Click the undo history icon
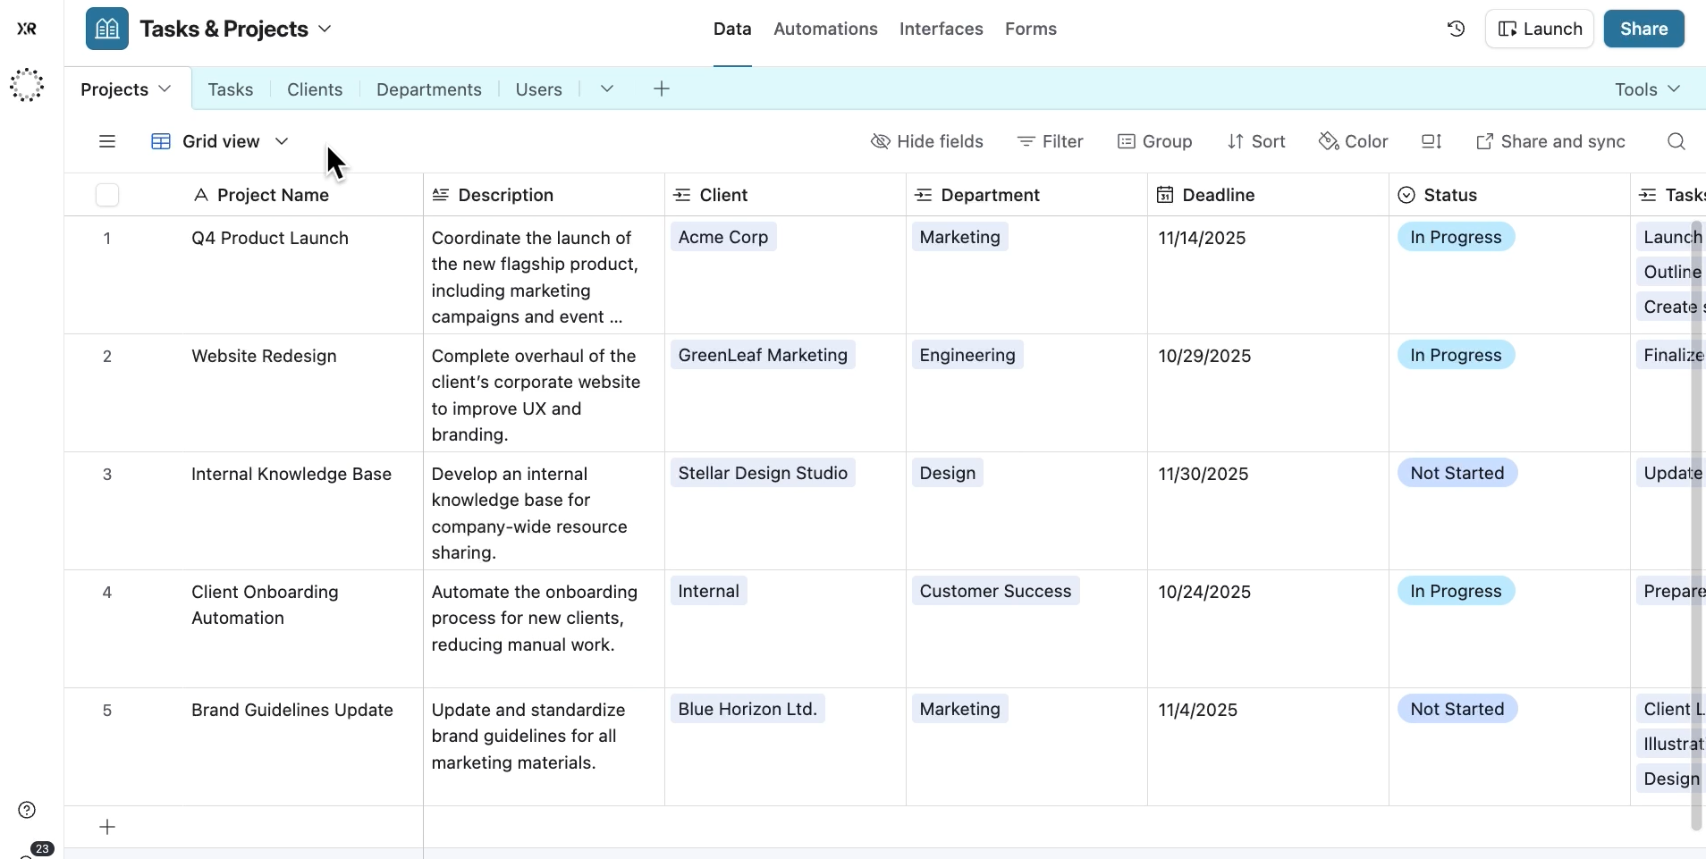 pyautogui.click(x=1456, y=28)
